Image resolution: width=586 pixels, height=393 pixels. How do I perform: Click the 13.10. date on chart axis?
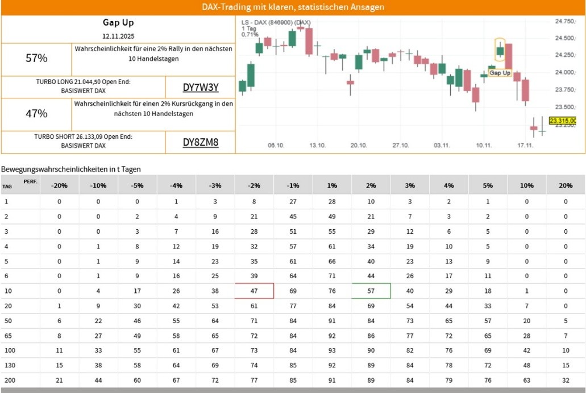[x=317, y=146]
